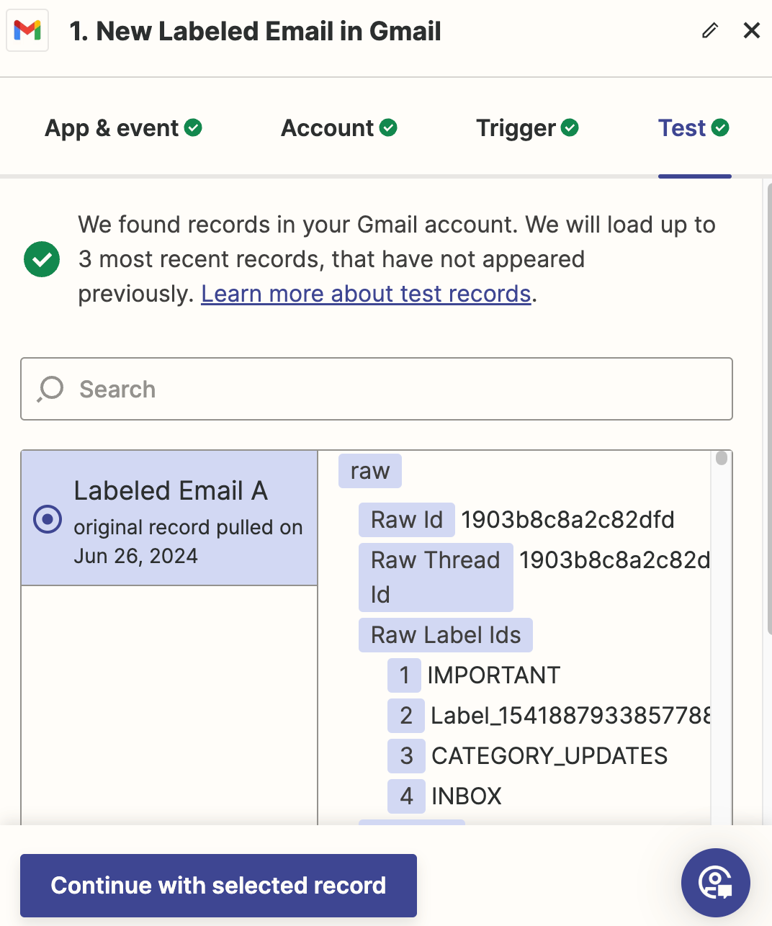Click the index 2 label badge

(x=406, y=716)
